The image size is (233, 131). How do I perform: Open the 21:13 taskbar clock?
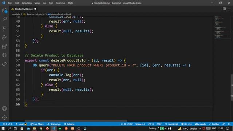pyautogui.click(x=221, y=128)
